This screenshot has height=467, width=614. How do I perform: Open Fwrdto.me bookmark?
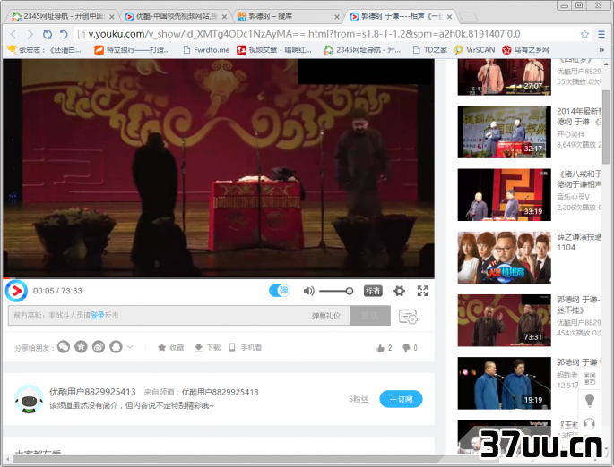coord(206,49)
